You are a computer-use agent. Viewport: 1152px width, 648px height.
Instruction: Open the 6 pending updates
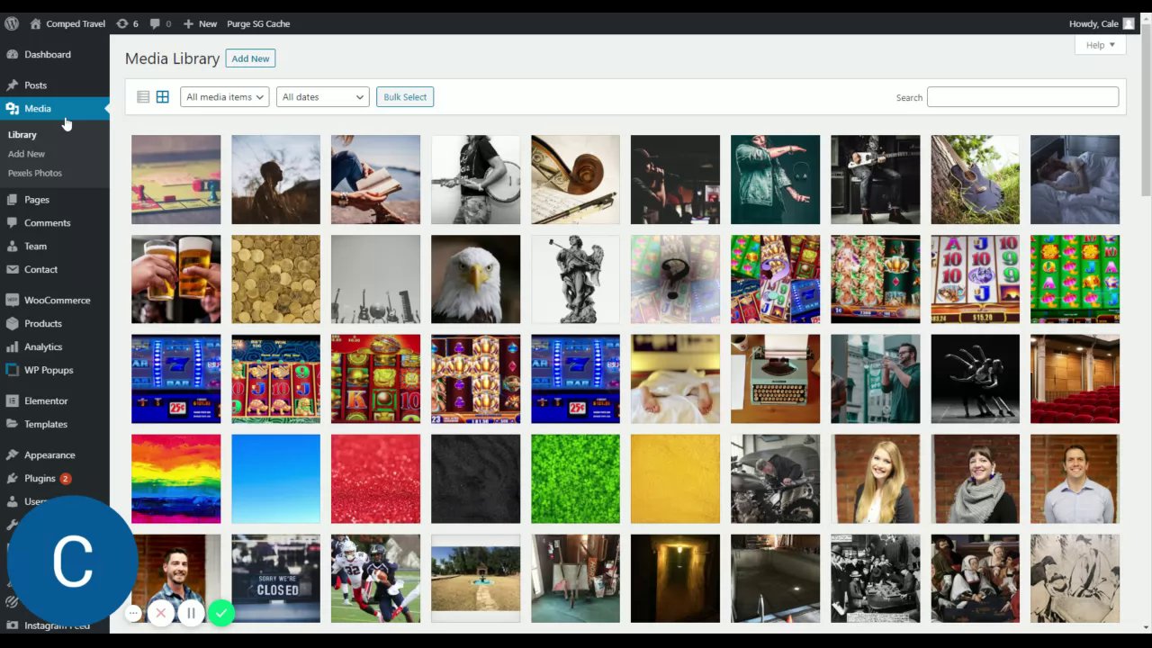tap(128, 23)
